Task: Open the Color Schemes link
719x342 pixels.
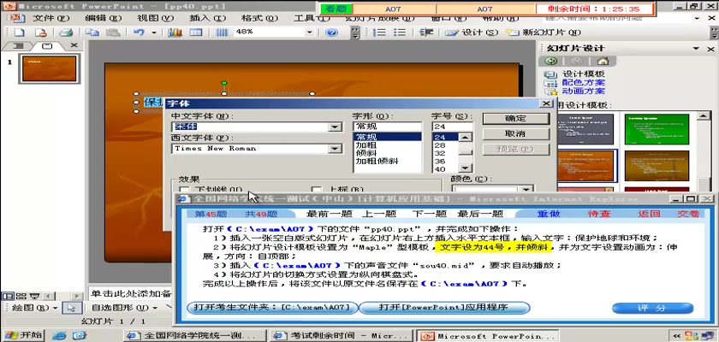Action: click(583, 82)
